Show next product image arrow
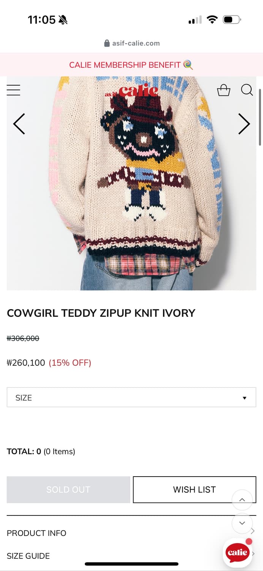This screenshot has width=263, height=571. 244,124
